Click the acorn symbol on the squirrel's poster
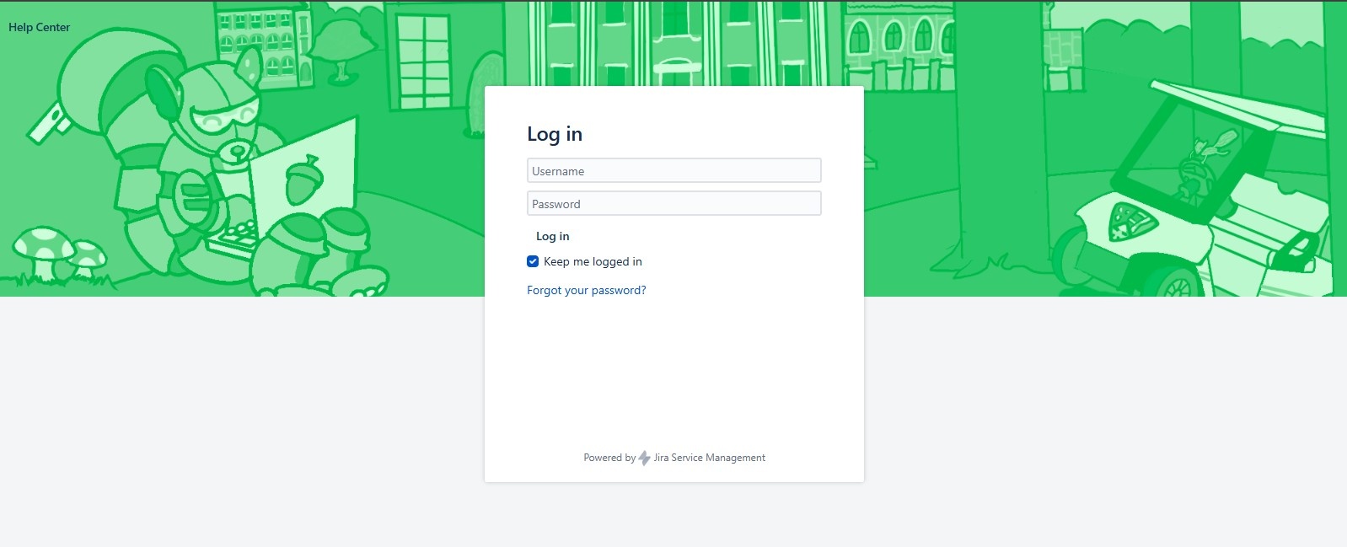 coord(304,180)
